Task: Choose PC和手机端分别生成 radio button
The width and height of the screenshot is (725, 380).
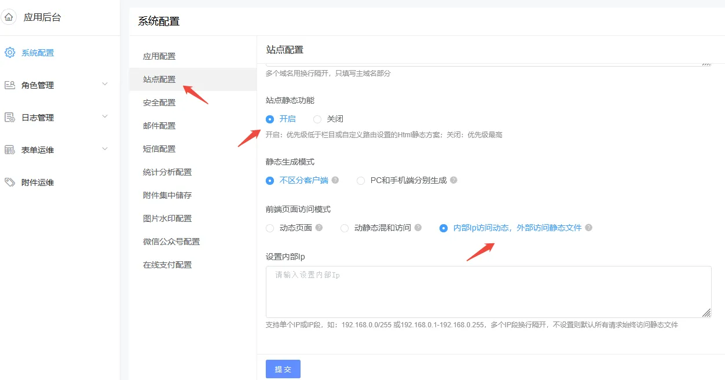Action: coord(361,181)
